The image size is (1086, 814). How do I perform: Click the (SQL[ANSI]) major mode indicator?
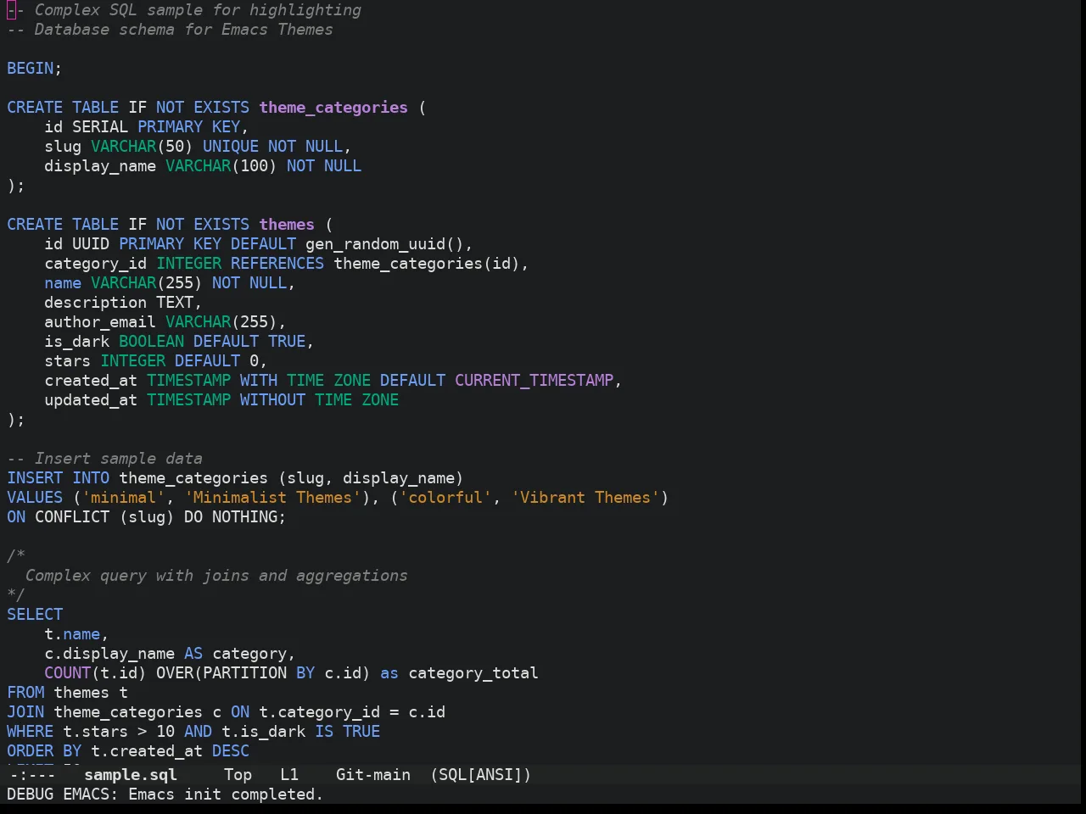pos(480,774)
